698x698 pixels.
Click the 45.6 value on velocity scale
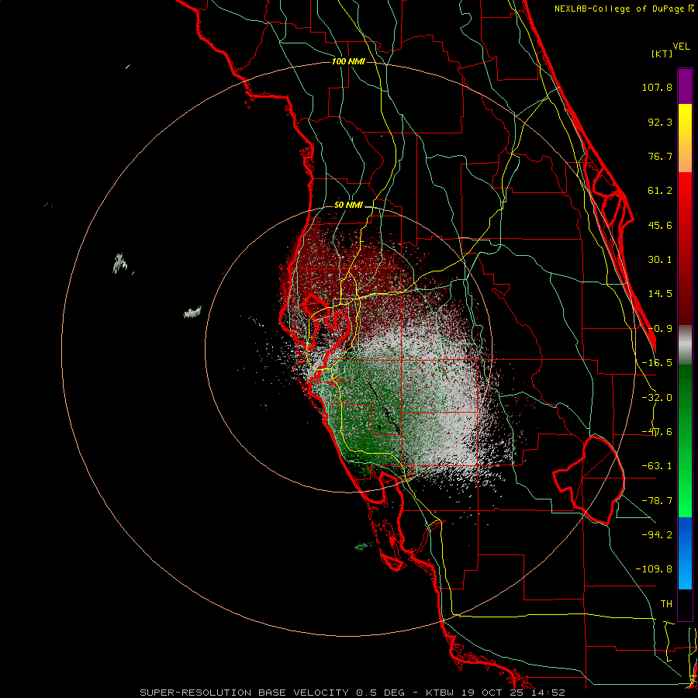click(x=660, y=225)
